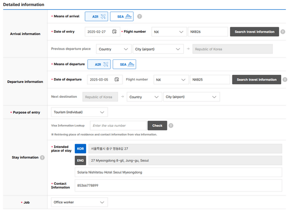Click help icon beside visa Check button
The height and width of the screenshot is (211, 290).
point(171,125)
